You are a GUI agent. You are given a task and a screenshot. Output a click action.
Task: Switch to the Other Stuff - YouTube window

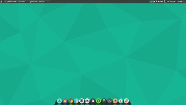[15, 1]
